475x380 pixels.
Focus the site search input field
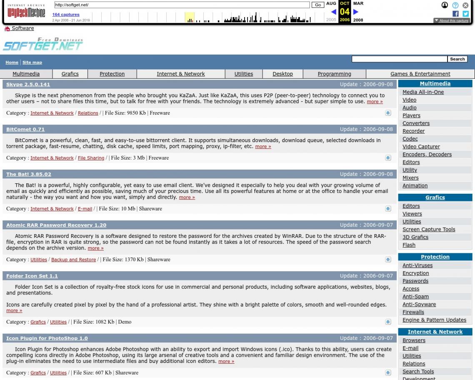399,59
